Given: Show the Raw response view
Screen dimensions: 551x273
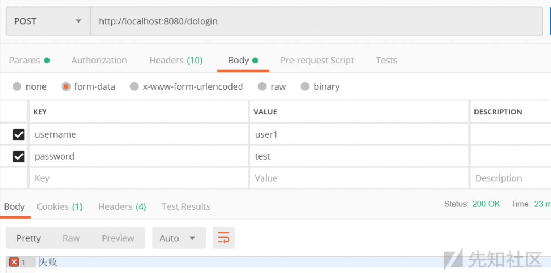Looking at the screenshot, I should point(71,238).
